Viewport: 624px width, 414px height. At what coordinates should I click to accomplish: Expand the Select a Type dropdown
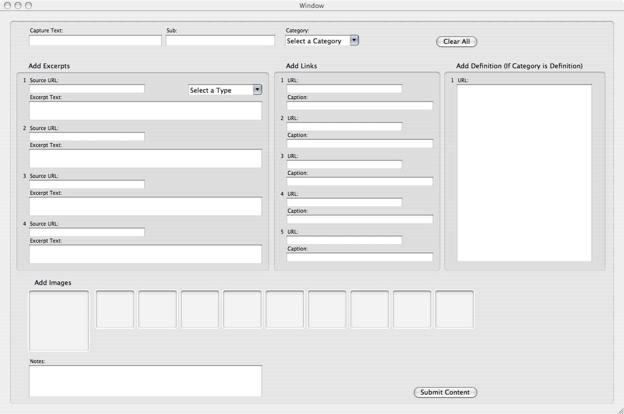tap(225, 90)
